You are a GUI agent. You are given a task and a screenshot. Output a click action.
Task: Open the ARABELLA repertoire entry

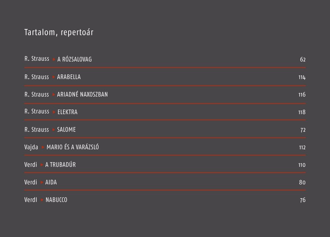tap(69, 77)
